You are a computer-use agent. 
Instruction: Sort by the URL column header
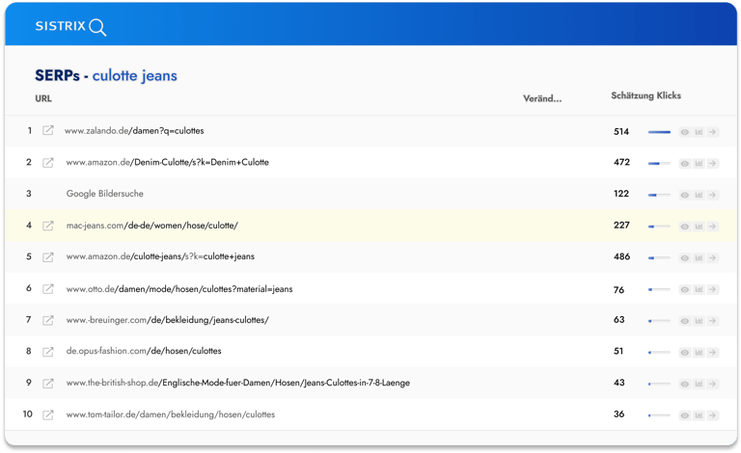tap(43, 98)
